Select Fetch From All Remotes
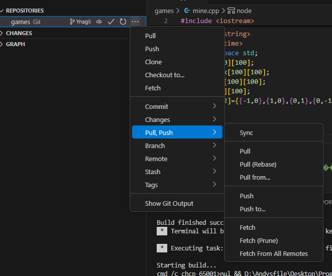Image resolution: width=332 pixels, height=276 pixels. [x=274, y=254]
